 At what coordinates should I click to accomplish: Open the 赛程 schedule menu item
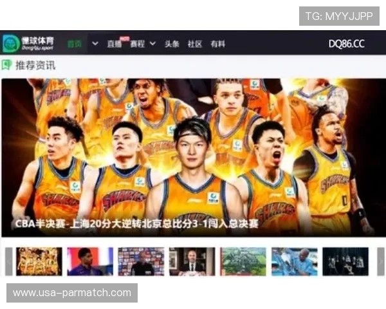point(137,44)
